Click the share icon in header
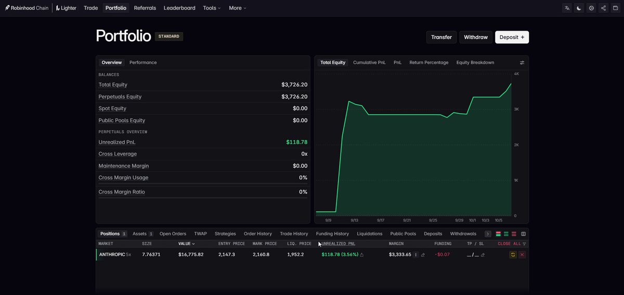The width and height of the screenshot is (624, 295). coord(603,8)
